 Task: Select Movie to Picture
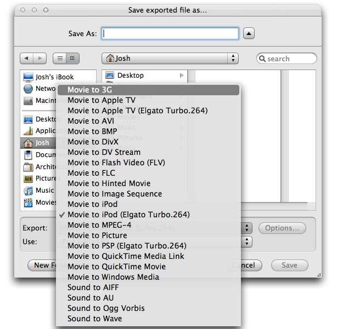(x=148, y=235)
